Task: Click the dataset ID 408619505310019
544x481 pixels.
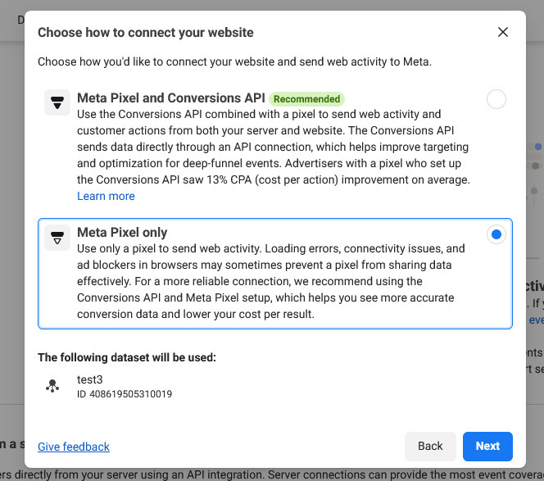Action: coord(125,394)
